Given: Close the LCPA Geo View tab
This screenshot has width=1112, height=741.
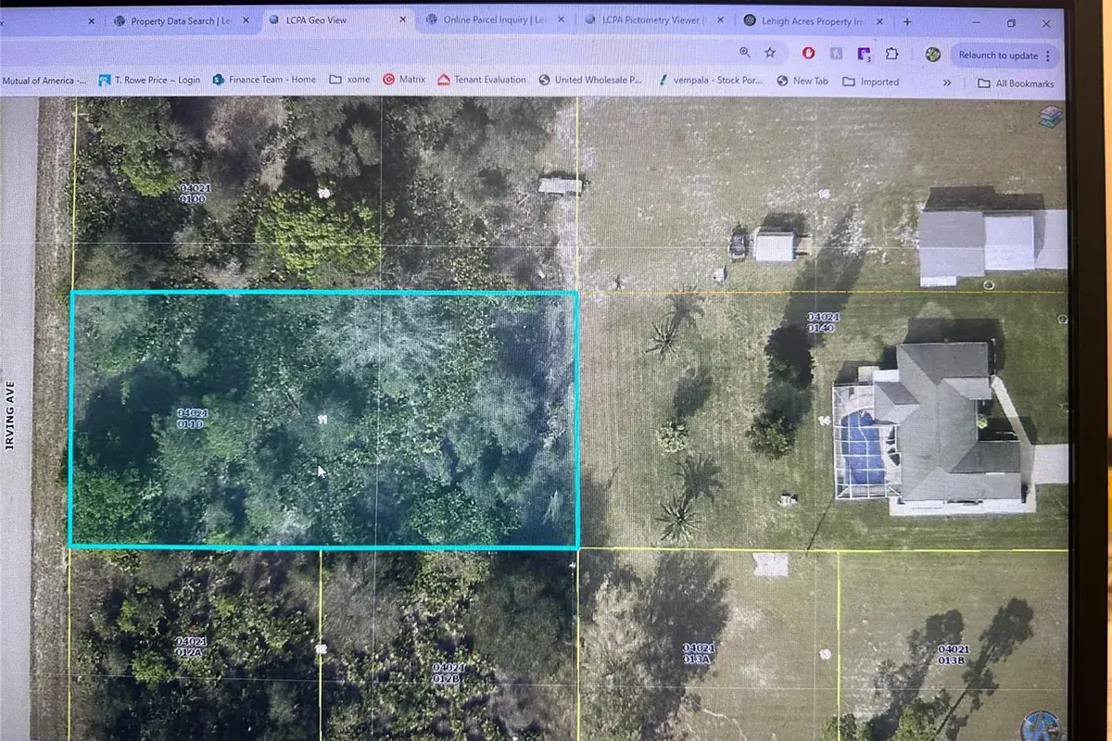Looking at the screenshot, I should (402, 19).
